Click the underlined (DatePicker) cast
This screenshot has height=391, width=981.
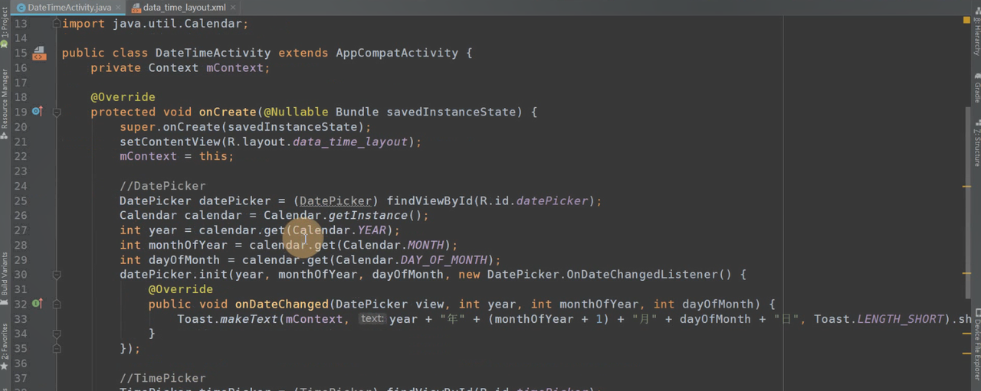(x=336, y=201)
